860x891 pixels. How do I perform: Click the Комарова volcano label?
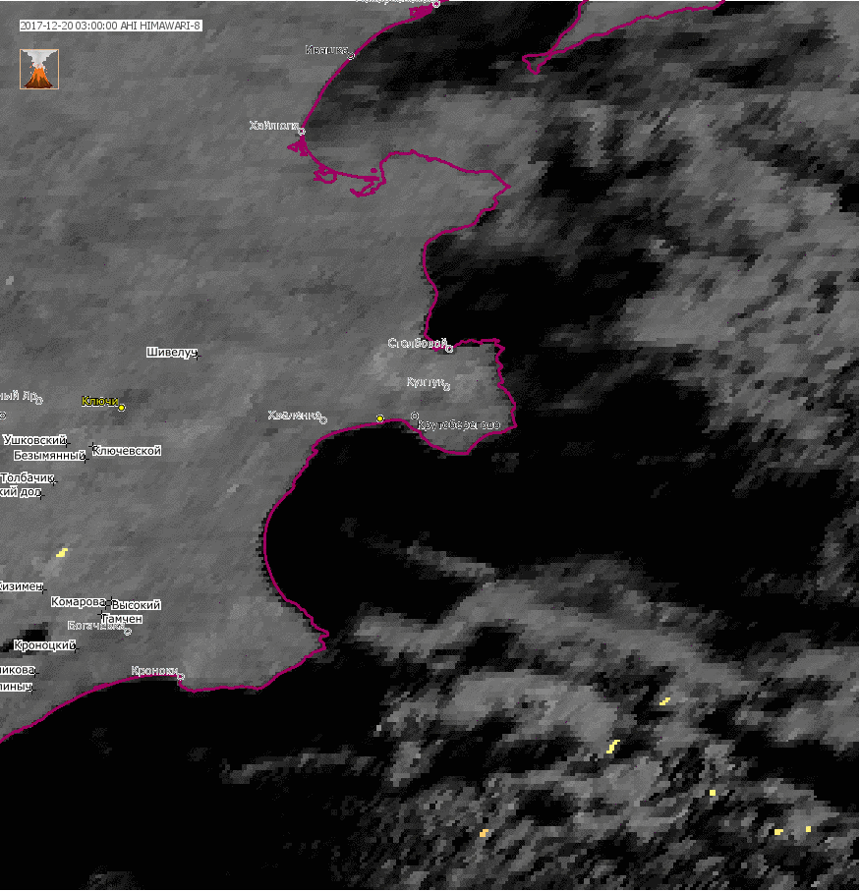78,601
